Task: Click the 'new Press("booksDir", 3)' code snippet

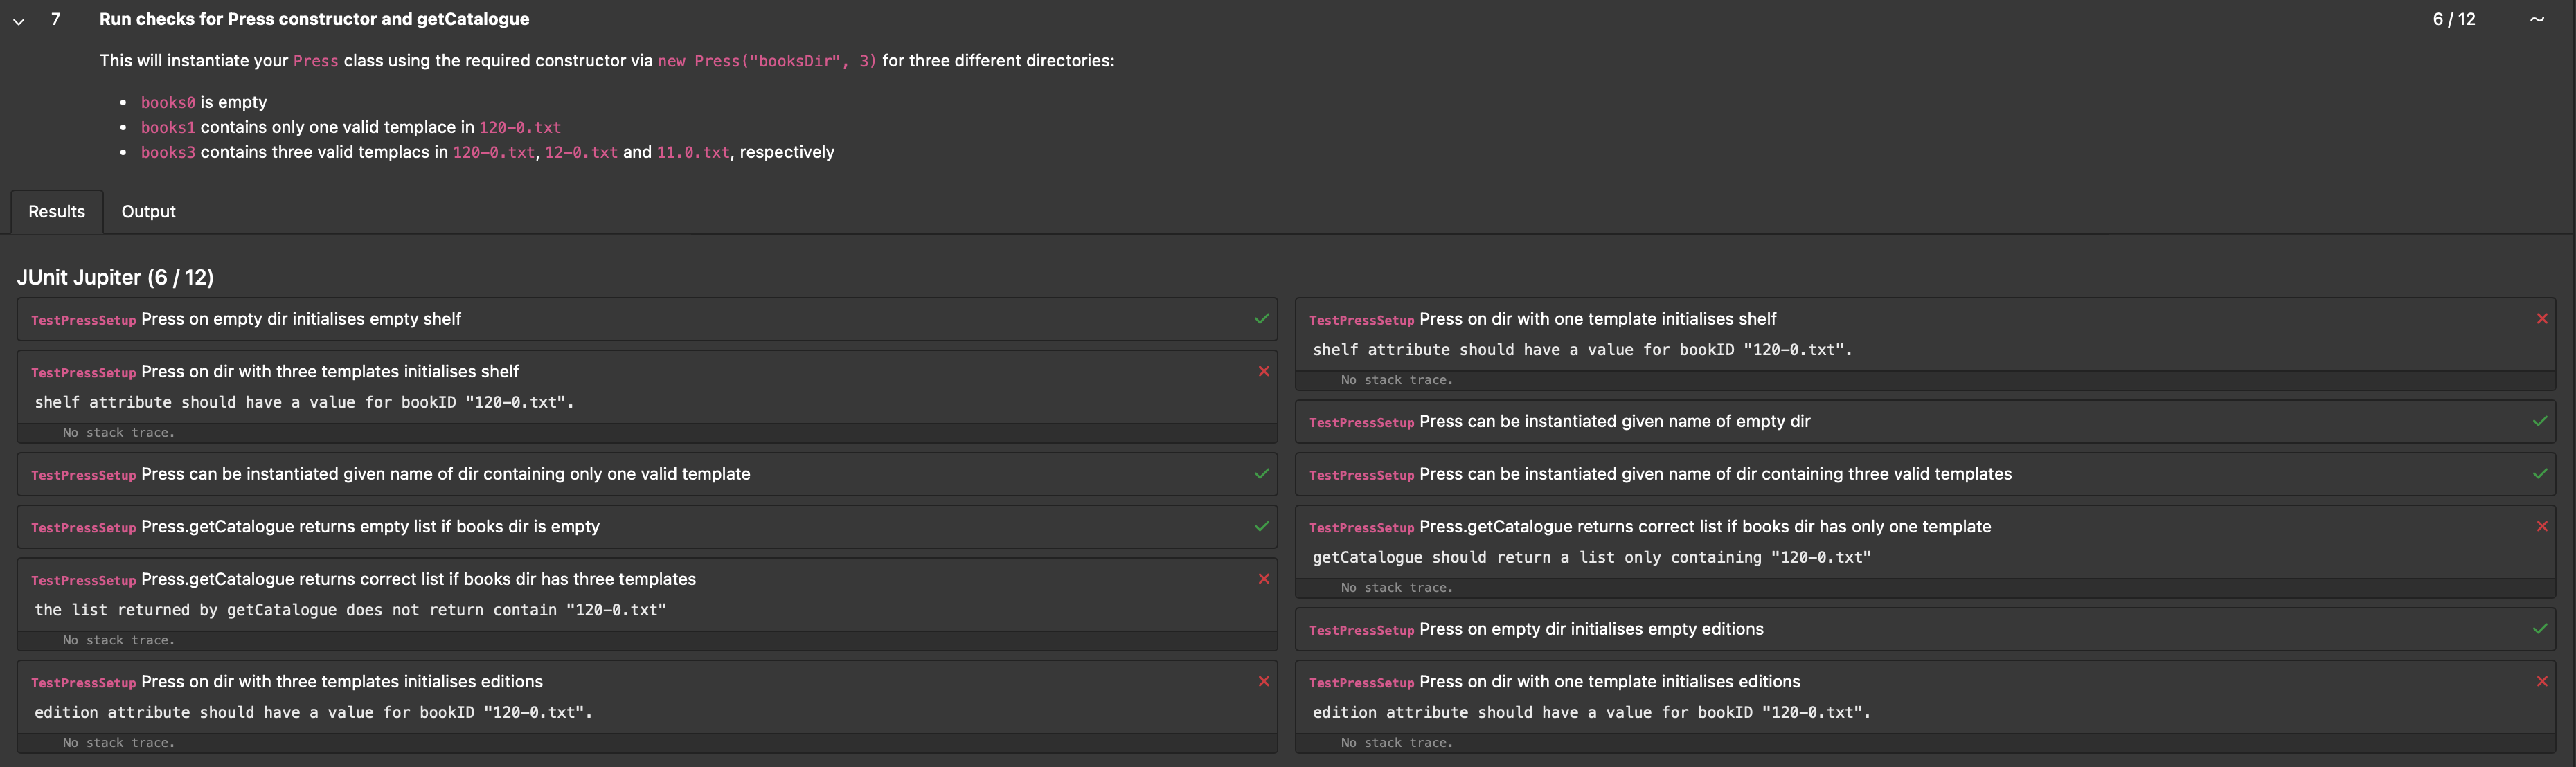Action: [x=767, y=61]
